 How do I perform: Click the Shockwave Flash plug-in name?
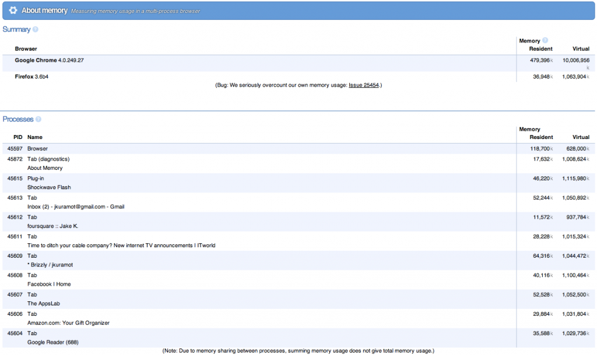(x=49, y=187)
